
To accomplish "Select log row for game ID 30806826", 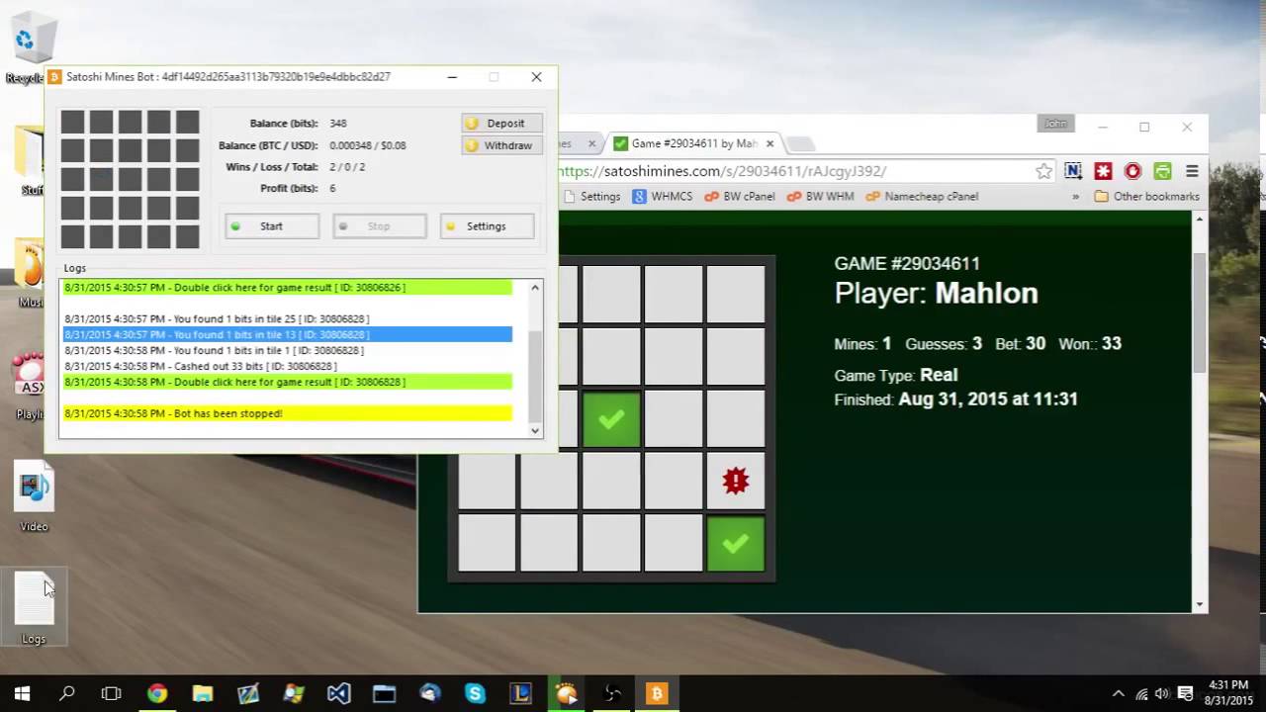I will coord(288,287).
